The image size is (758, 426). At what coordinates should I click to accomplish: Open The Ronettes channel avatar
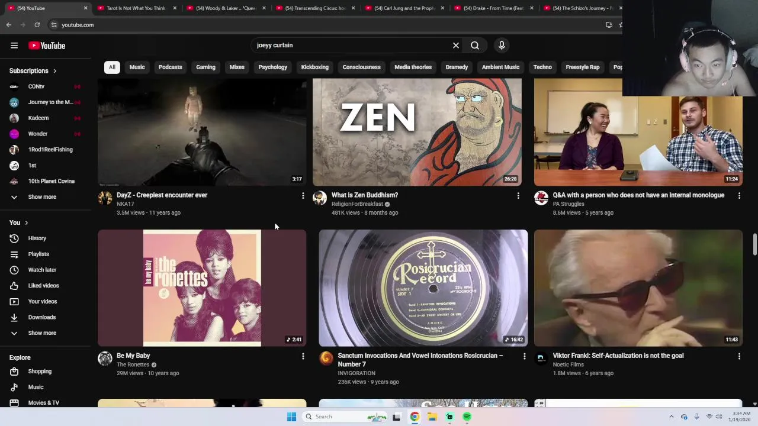[105, 359]
